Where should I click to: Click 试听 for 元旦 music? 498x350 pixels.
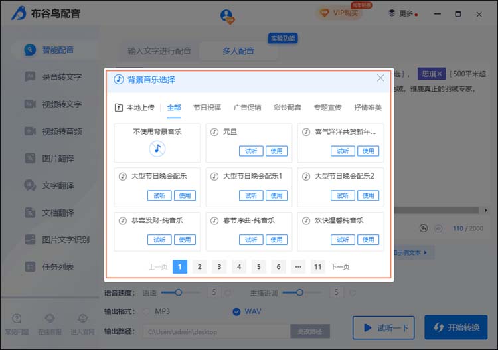coord(250,151)
